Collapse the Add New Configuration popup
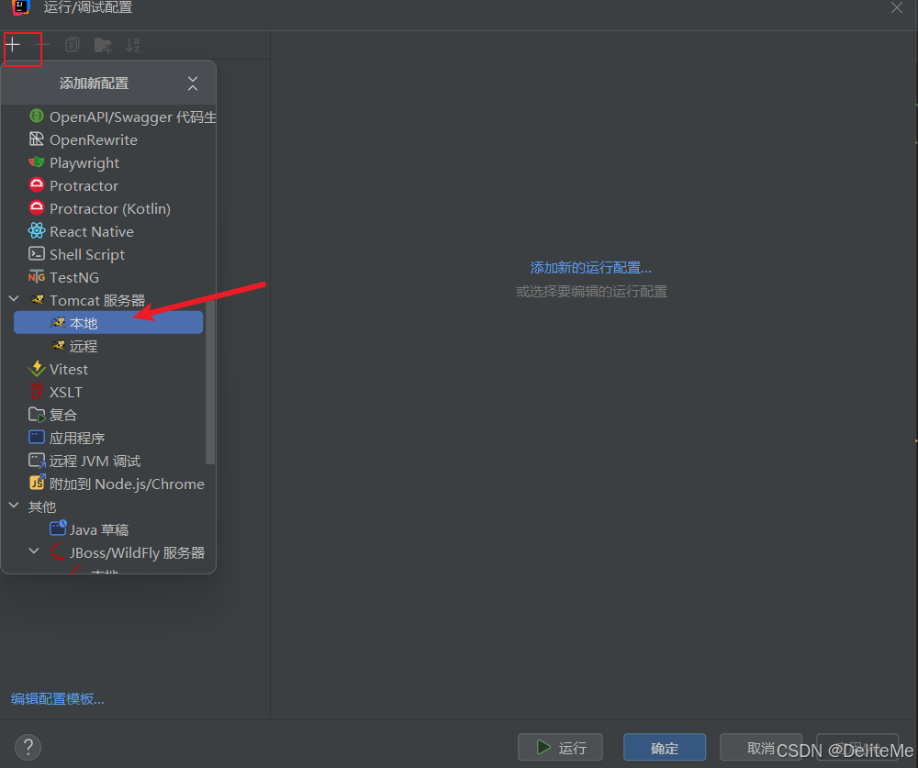The width and height of the screenshot is (918, 768). tap(193, 83)
